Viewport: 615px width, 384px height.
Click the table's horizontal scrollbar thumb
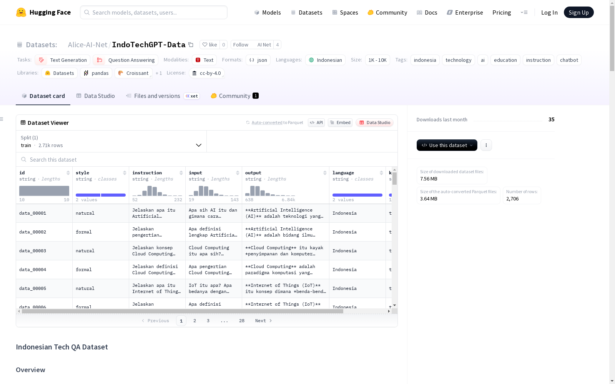click(182, 311)
